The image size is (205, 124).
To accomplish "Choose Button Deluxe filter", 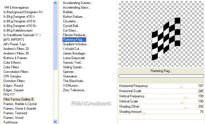I will tap(74, 17).
